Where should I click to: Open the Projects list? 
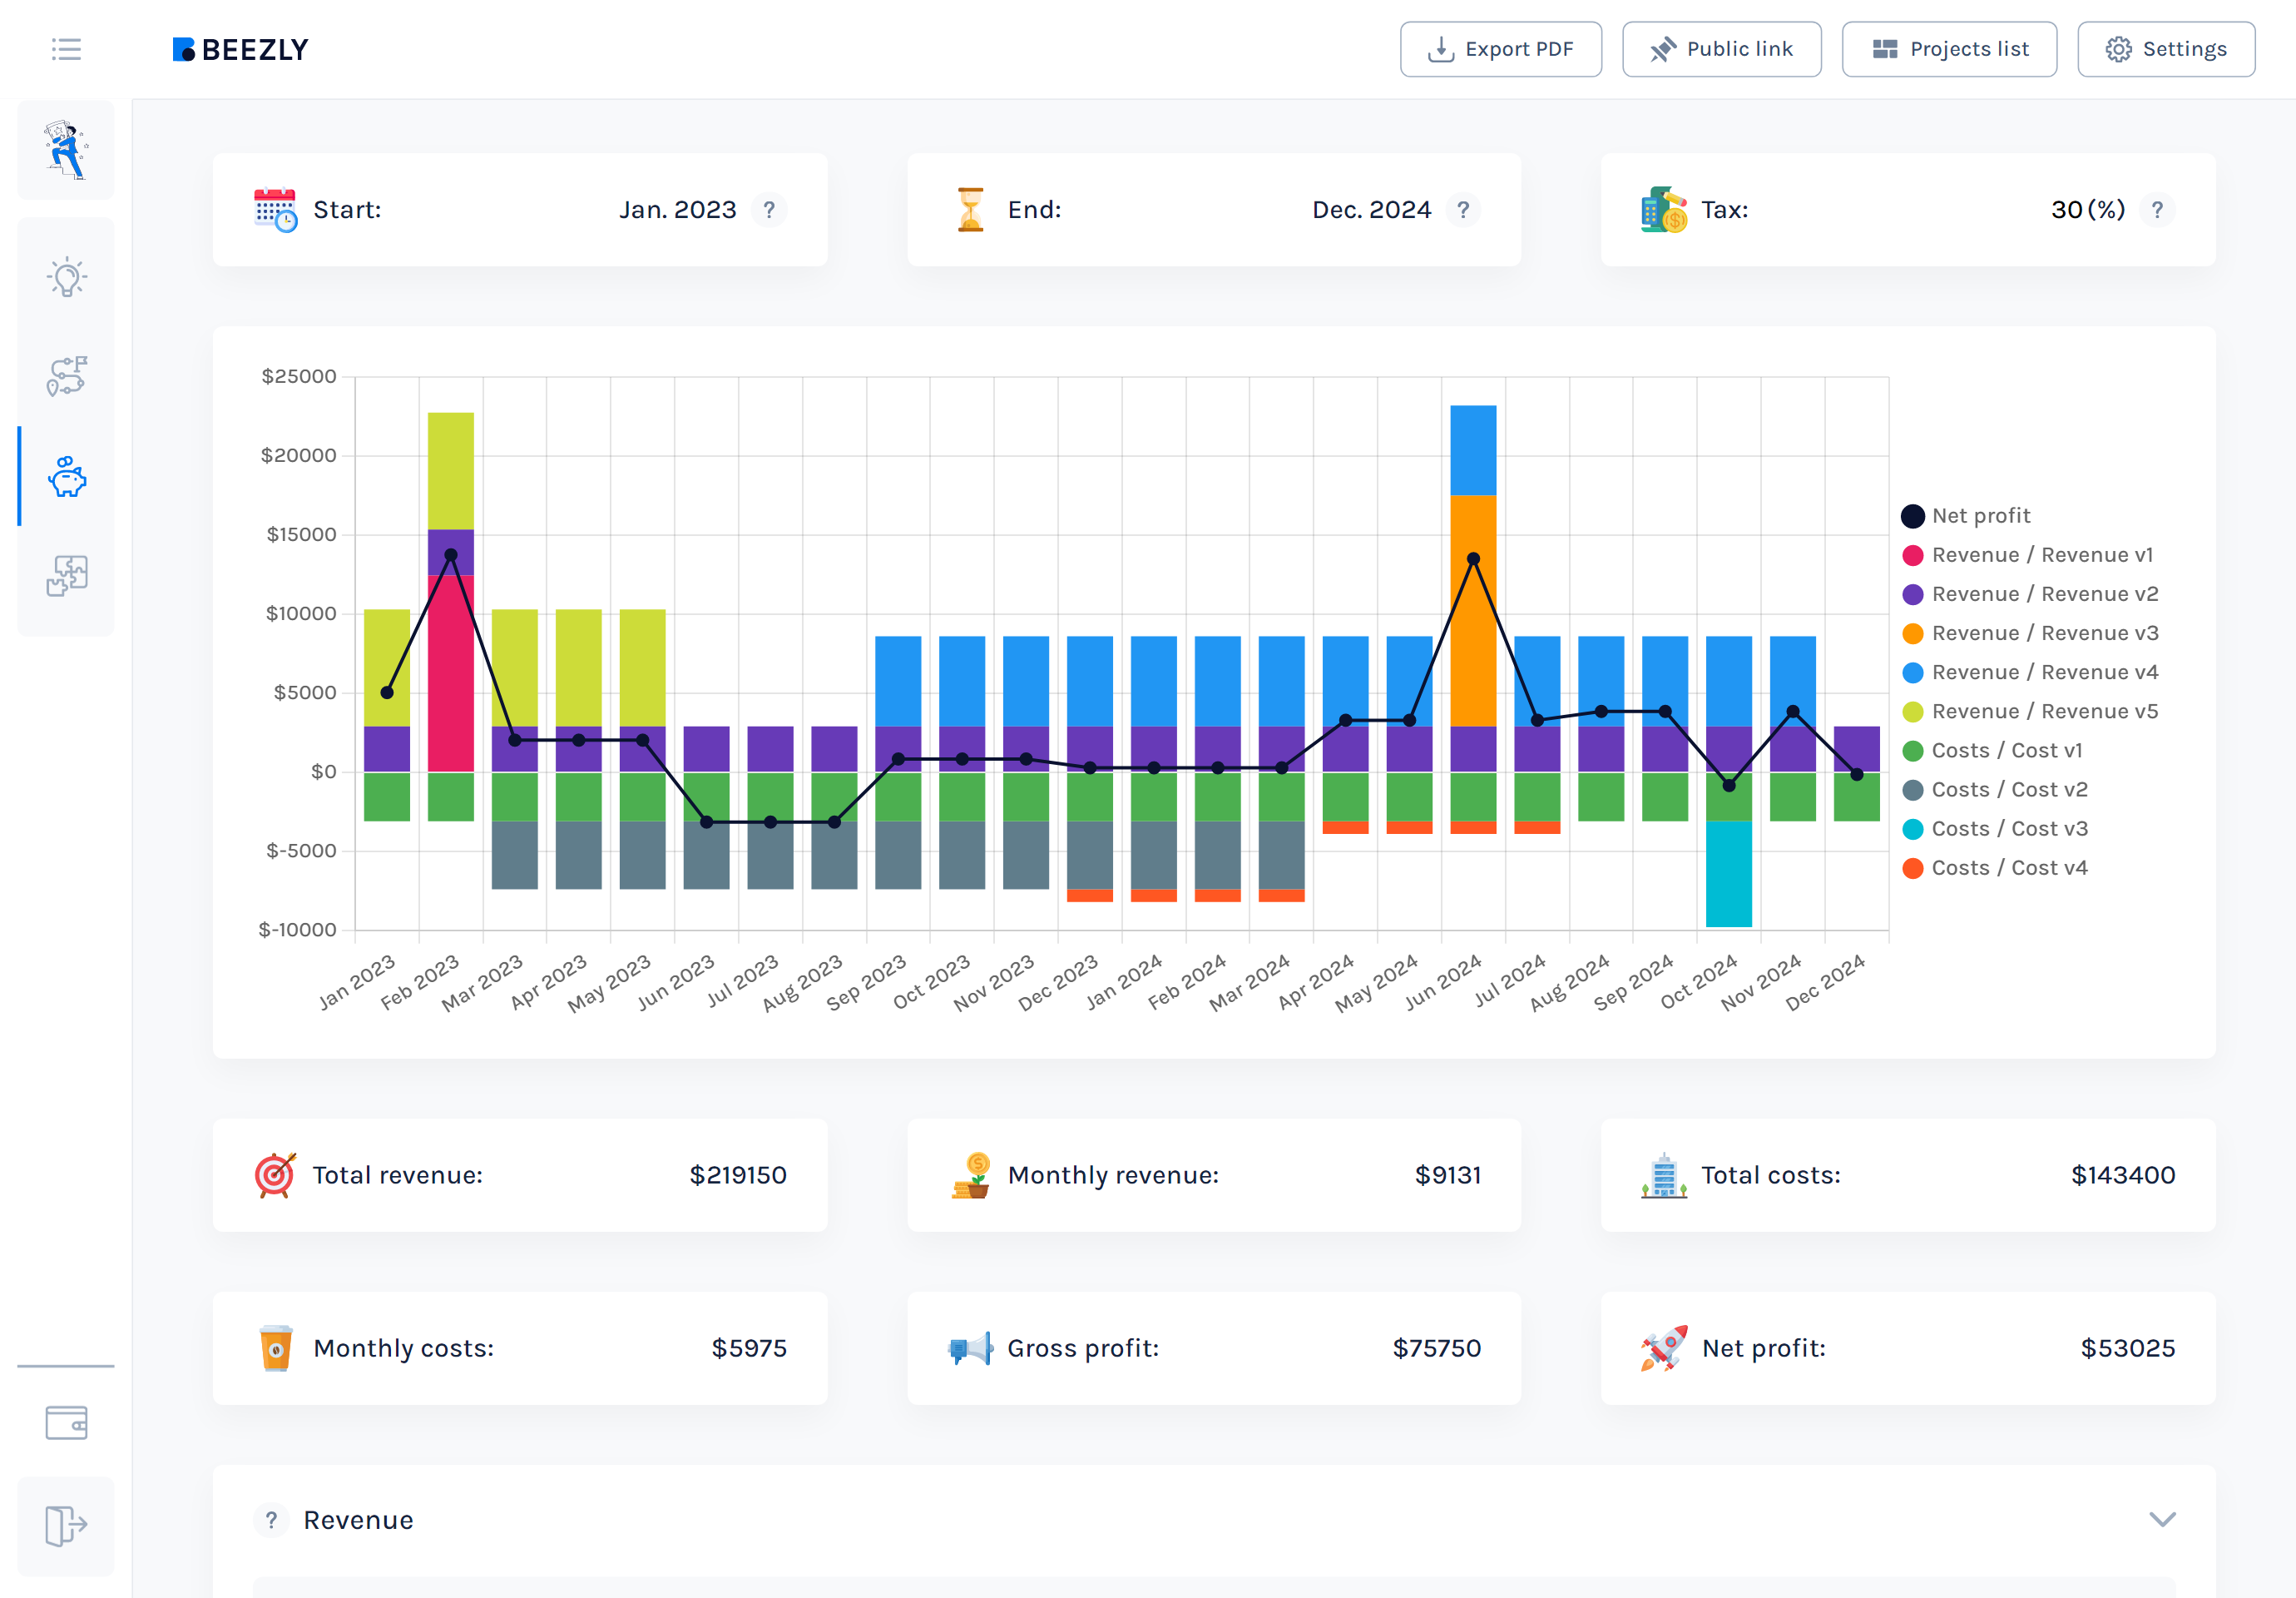(x=1949, y=49)
